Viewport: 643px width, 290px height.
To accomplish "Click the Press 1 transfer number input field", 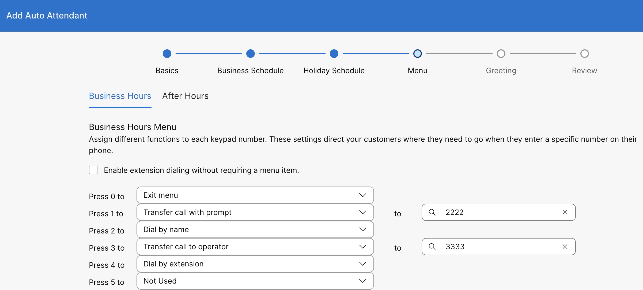I will [498, 212].
